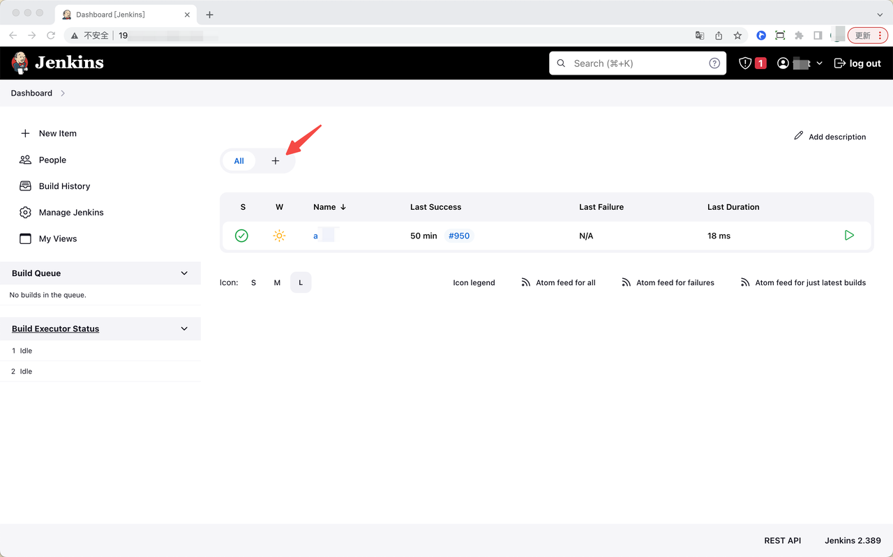Add a new view with plus tab

pos(276,161)
